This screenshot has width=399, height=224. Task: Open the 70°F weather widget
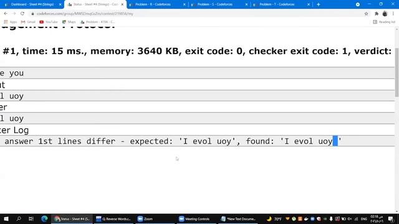click(x=274, y=218)
